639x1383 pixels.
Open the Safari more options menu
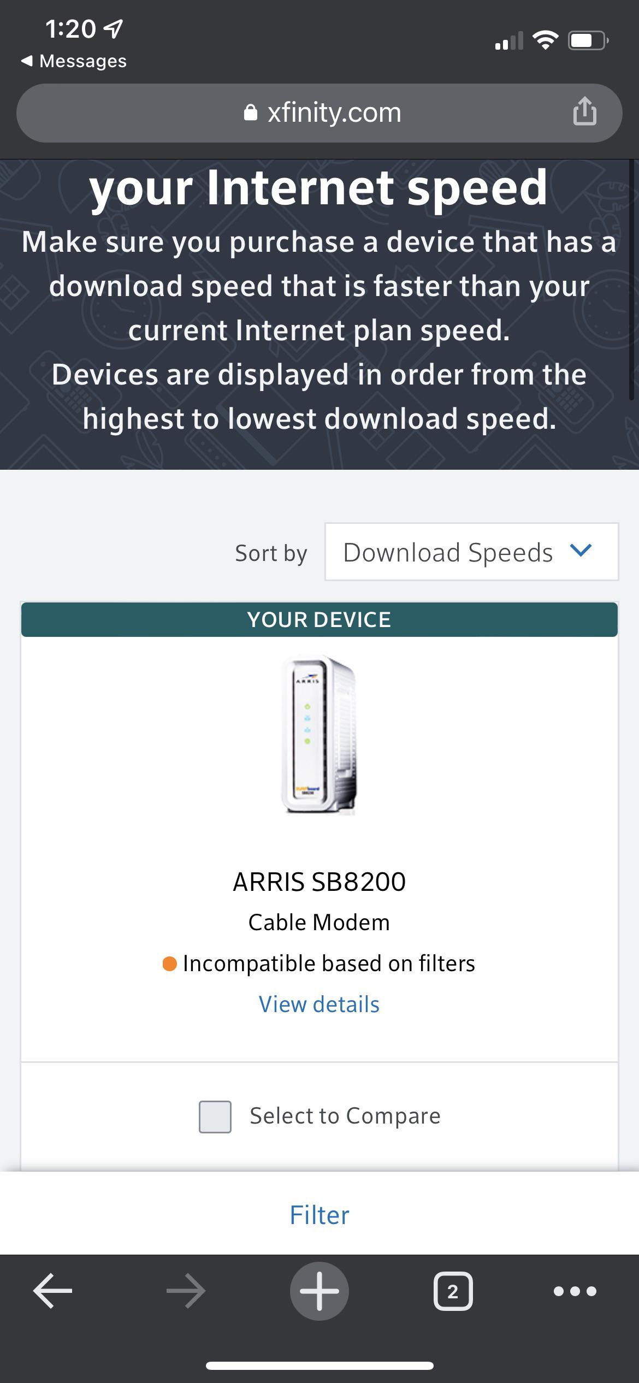573,1291
